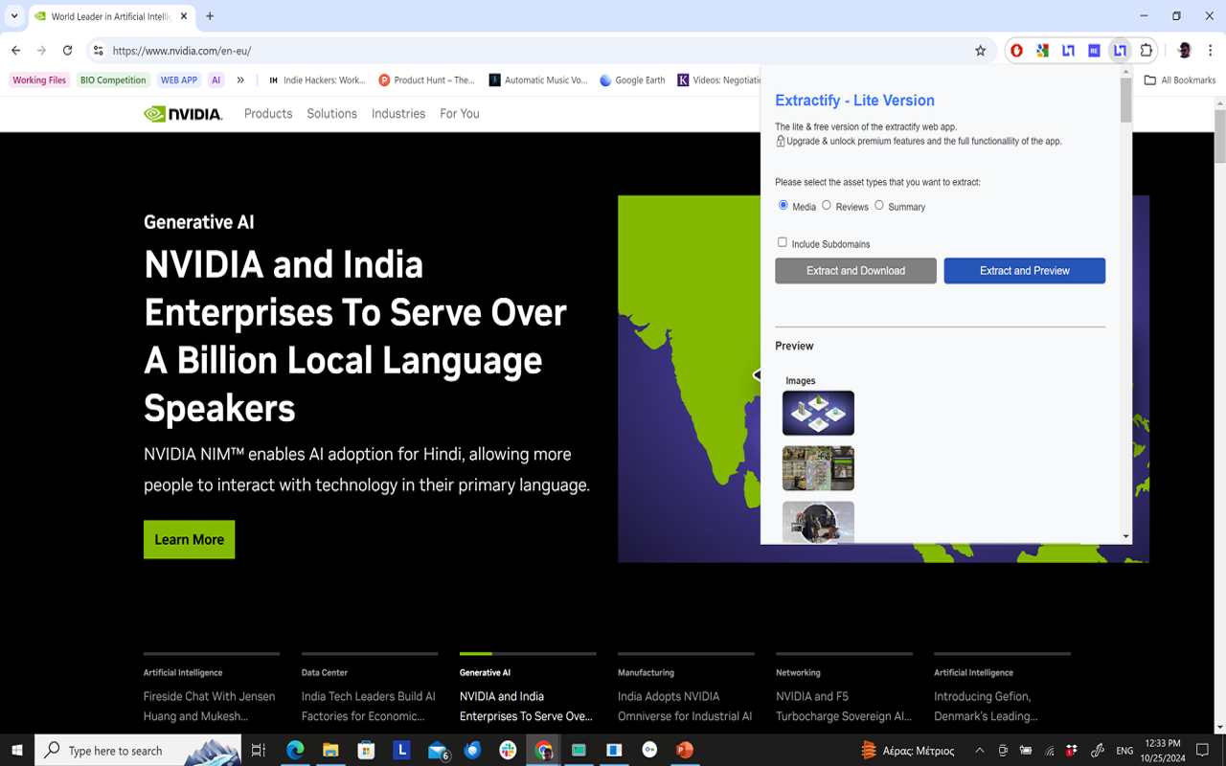The image size is (1226, 766).
Task: Enable the Include Subdomains checkbox
Action: click(783, 242)
